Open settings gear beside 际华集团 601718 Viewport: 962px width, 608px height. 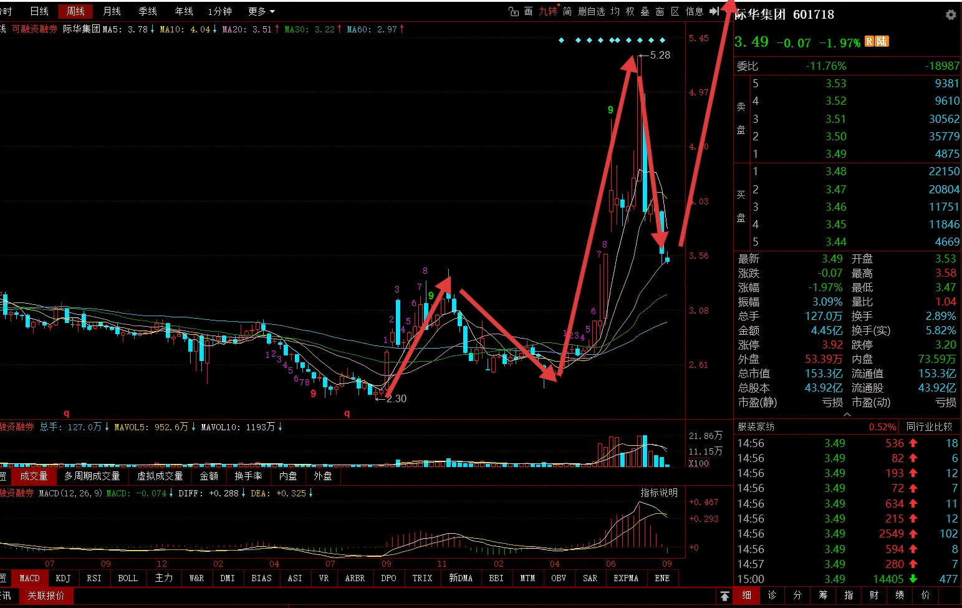coord(951,14)
